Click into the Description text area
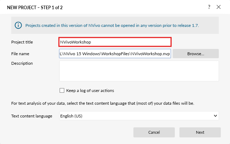This screenshot has height=144, width=230. pos(139,71)
